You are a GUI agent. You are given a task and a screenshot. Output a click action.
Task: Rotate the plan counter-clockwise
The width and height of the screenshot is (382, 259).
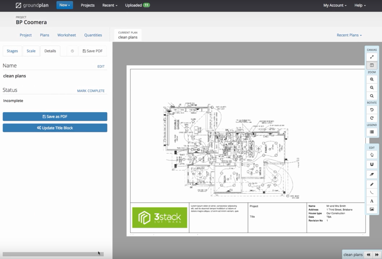point(372,110)
